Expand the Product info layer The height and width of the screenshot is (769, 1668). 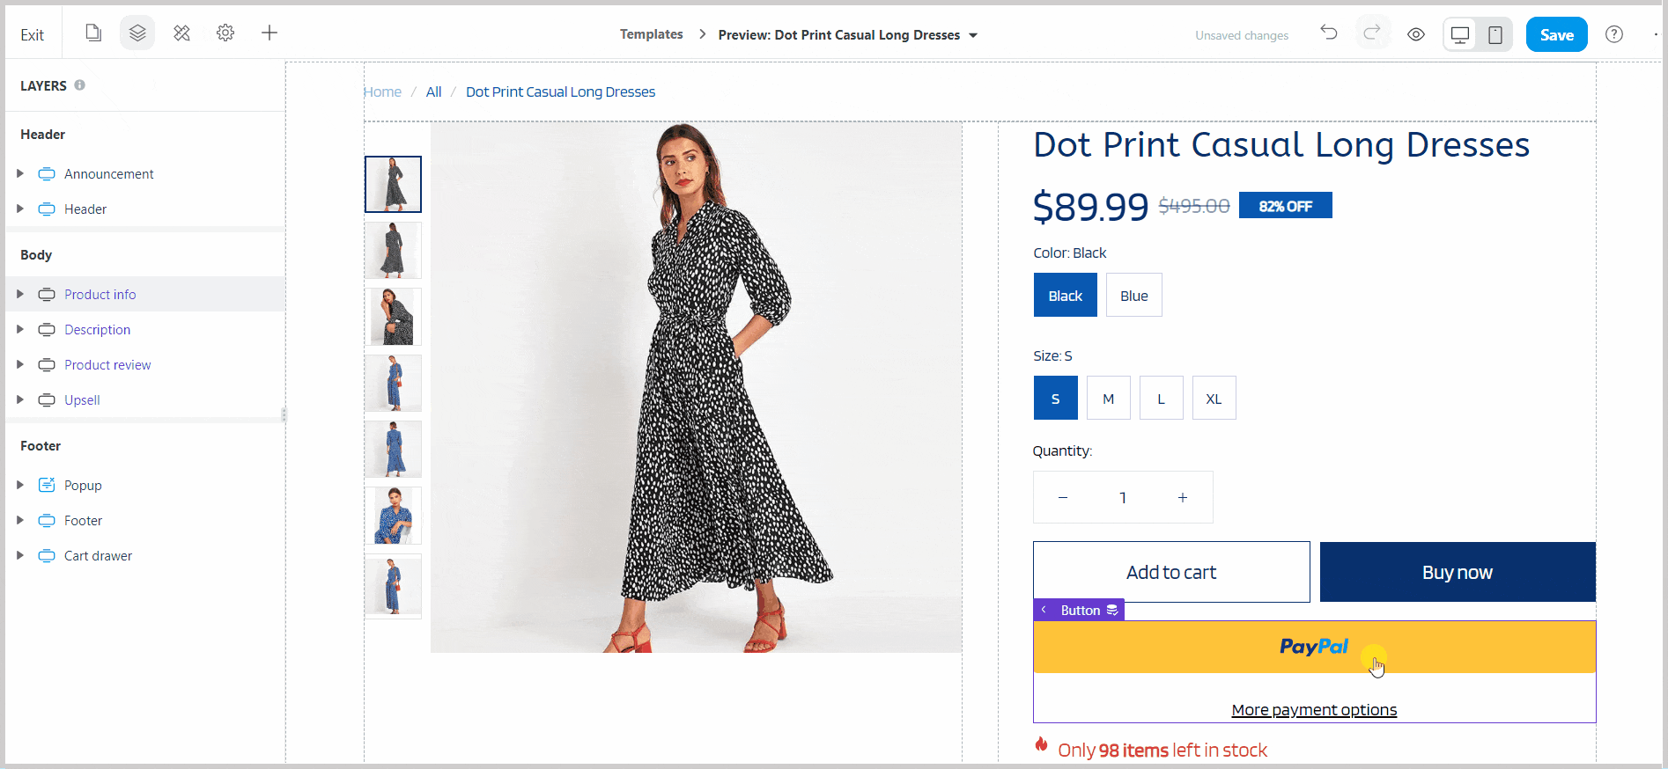click(x=20, y=295)
